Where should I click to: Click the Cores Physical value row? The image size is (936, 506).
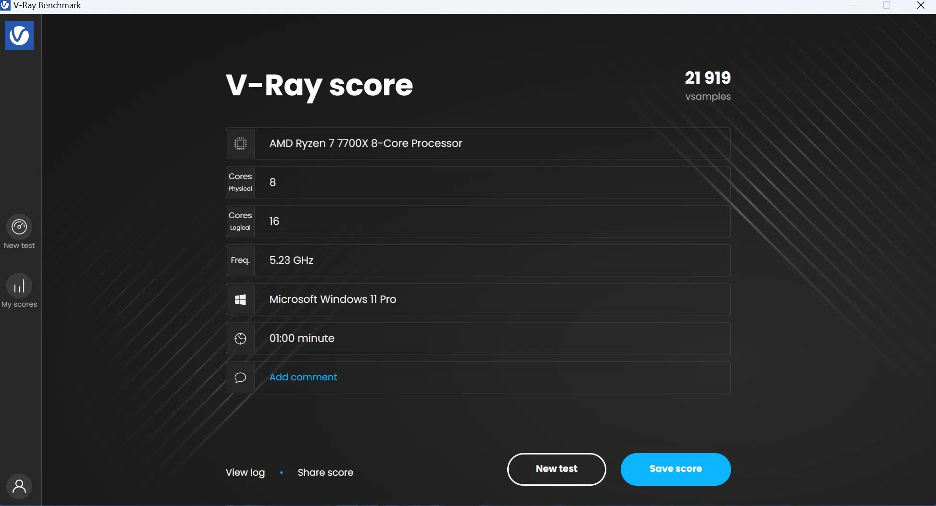478,182
